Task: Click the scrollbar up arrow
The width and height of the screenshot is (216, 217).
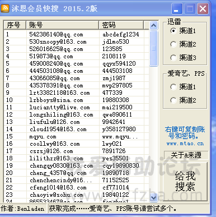Action: pyautogui.click(x=153, y=25)
